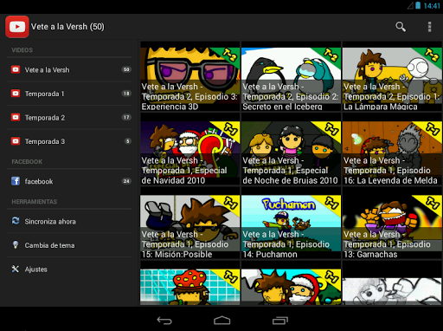This screenshot has height=331, width=443.
Task: Play Episodio 14 Puchamon video
Action: click(291, 223)
